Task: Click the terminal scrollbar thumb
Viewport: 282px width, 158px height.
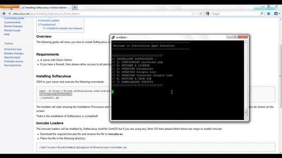Action: pos(246,112)
